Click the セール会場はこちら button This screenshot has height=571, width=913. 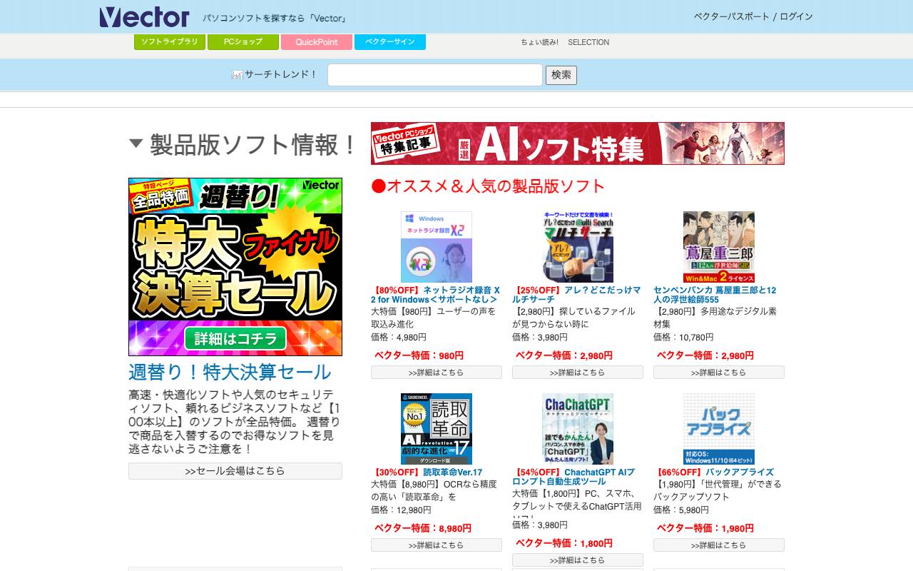(235, 470)
